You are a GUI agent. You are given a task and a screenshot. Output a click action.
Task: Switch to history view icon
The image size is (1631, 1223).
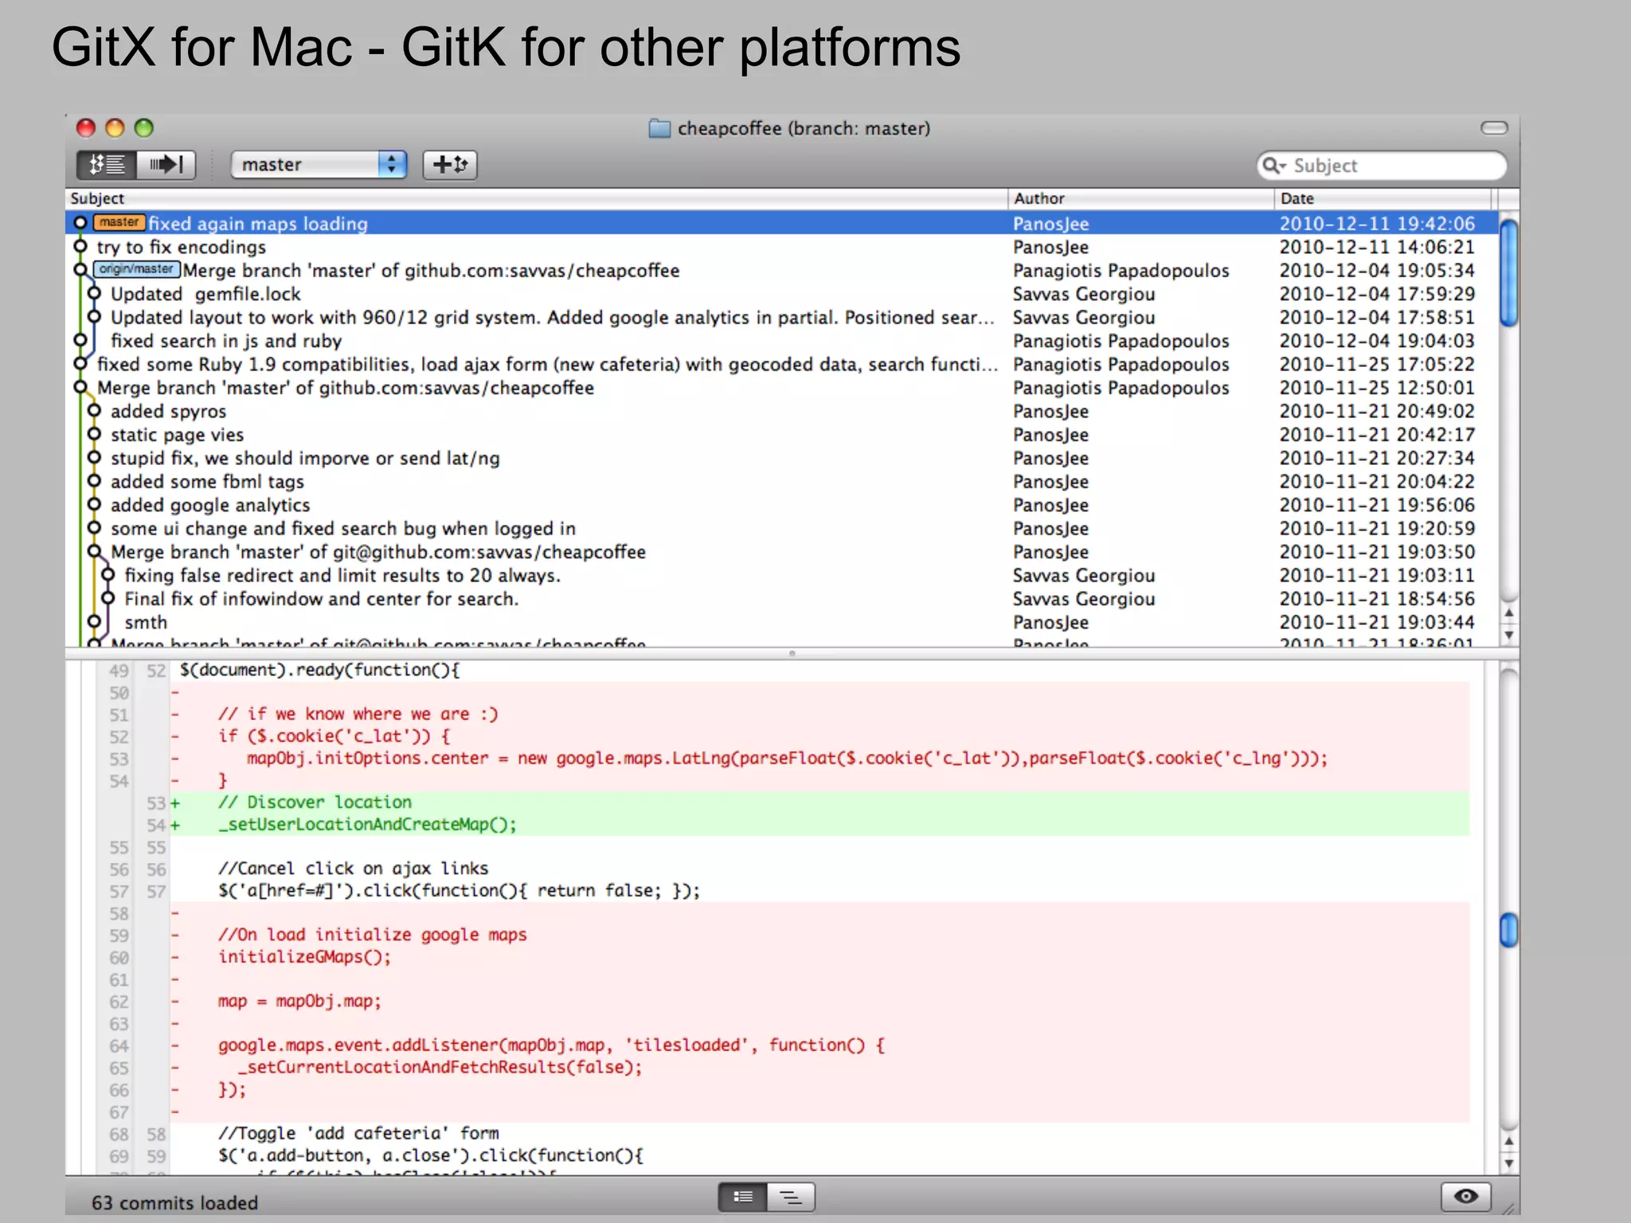pos(107,165)
